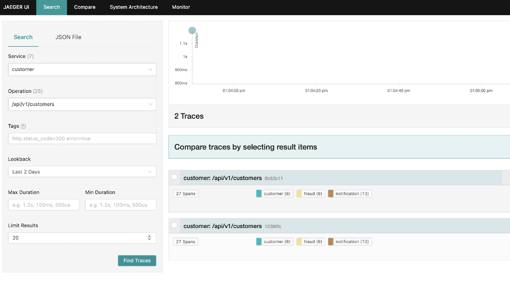
Task: Select the trace dot on the duration scatter plot
Action: point(192,30)
